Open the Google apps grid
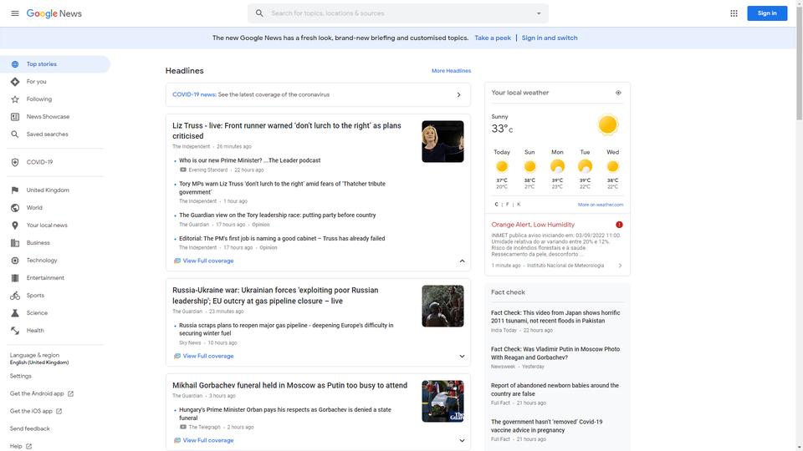This screenshot has height=451, width=803. pyautogui.click(x=734, y=13)
